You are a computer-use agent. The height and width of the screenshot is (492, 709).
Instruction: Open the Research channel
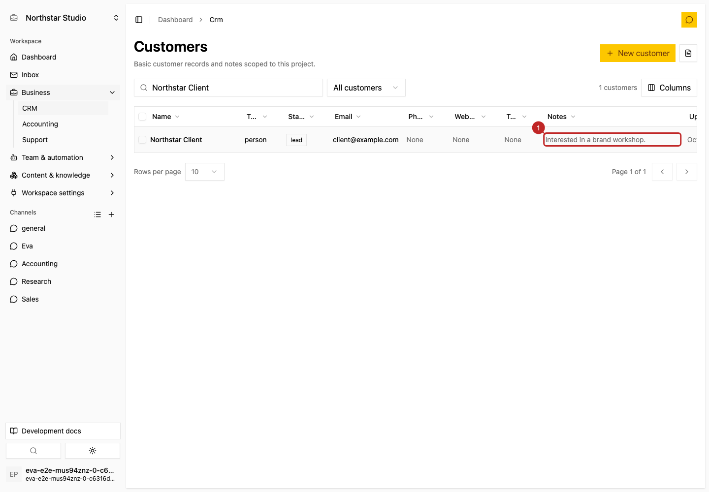tap(63, 281)
